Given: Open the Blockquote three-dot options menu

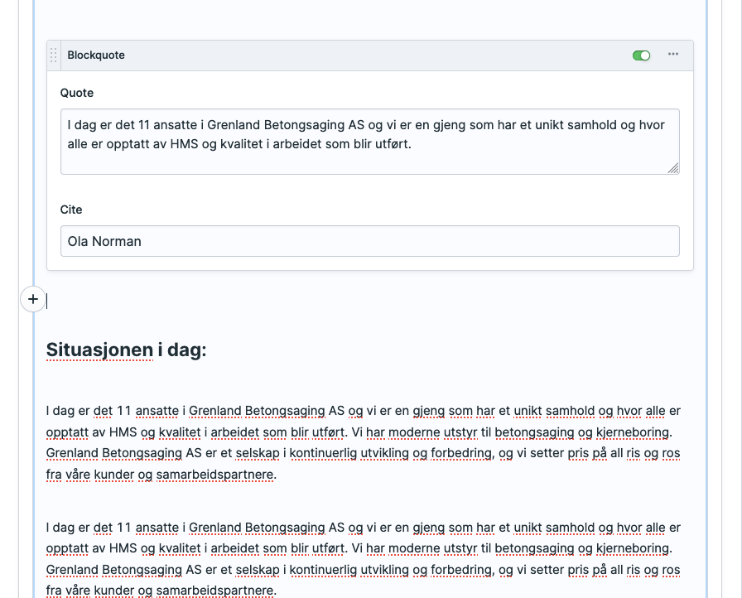Looking at the screenshot, I should point(673,55).
